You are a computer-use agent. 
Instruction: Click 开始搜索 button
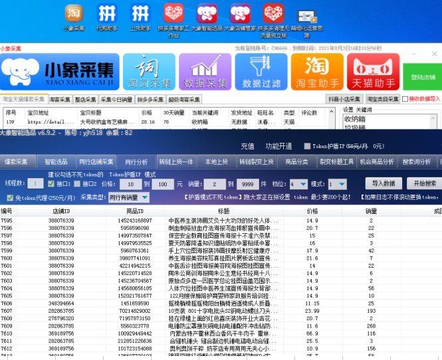(x=425, y=184)
